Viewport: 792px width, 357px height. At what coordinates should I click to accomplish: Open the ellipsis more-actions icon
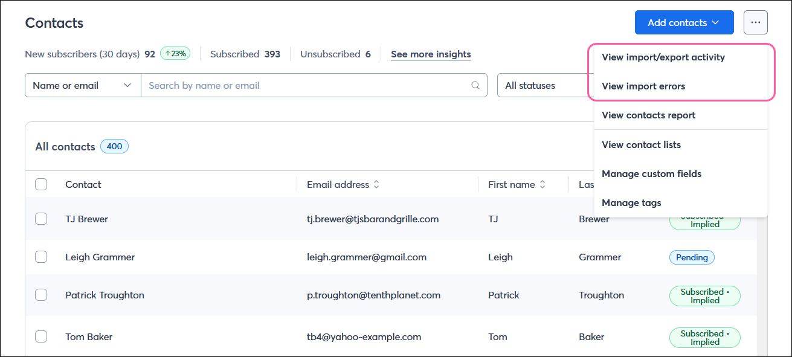pyautogui.click(x=755, y=22)
